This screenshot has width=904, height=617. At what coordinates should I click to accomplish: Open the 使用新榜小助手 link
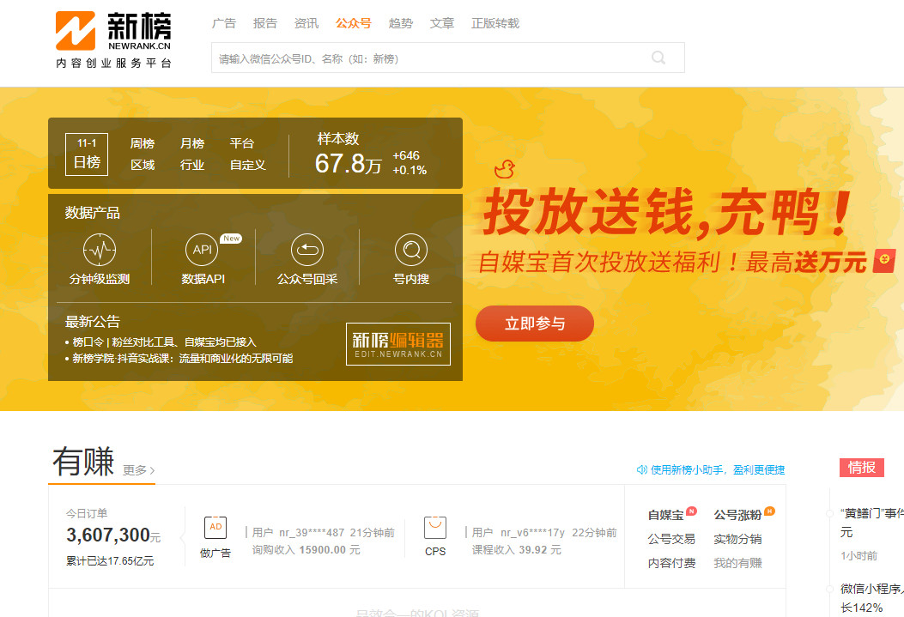[718, 470]
